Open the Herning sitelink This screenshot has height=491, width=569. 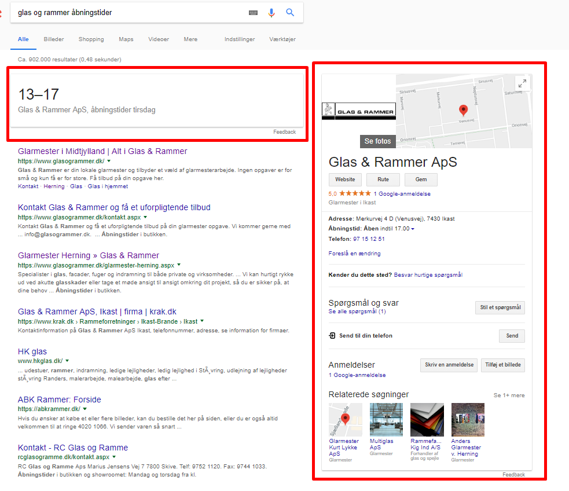[54, 186]
